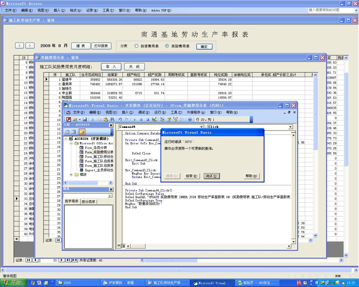This screenshot has height=287, width=359.
Task: Open Object Browser icon in VBA toolbar
Action: tap(175, 119)
